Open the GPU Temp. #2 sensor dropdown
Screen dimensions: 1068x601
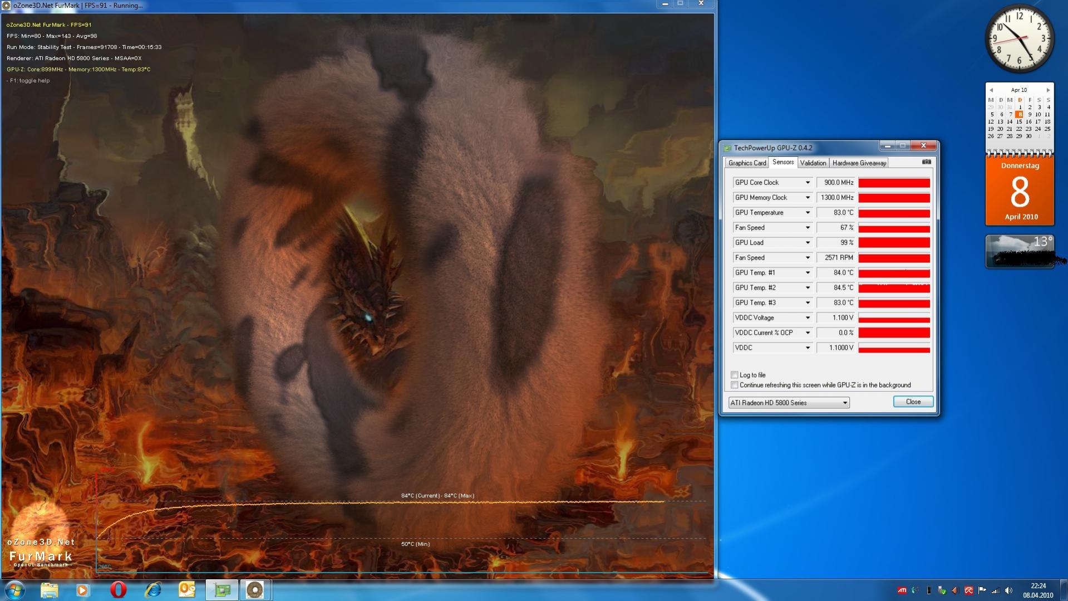click(808, 288)
